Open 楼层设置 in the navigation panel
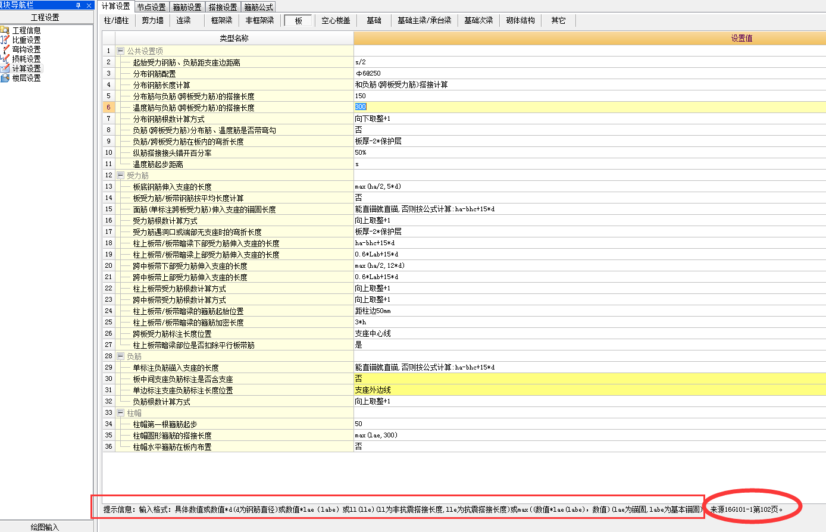826x532 pixels. pyautogui.click(x=26, y=78)
